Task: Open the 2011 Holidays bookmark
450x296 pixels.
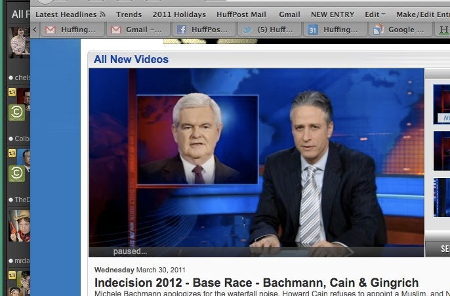Action: pos(179,14)
